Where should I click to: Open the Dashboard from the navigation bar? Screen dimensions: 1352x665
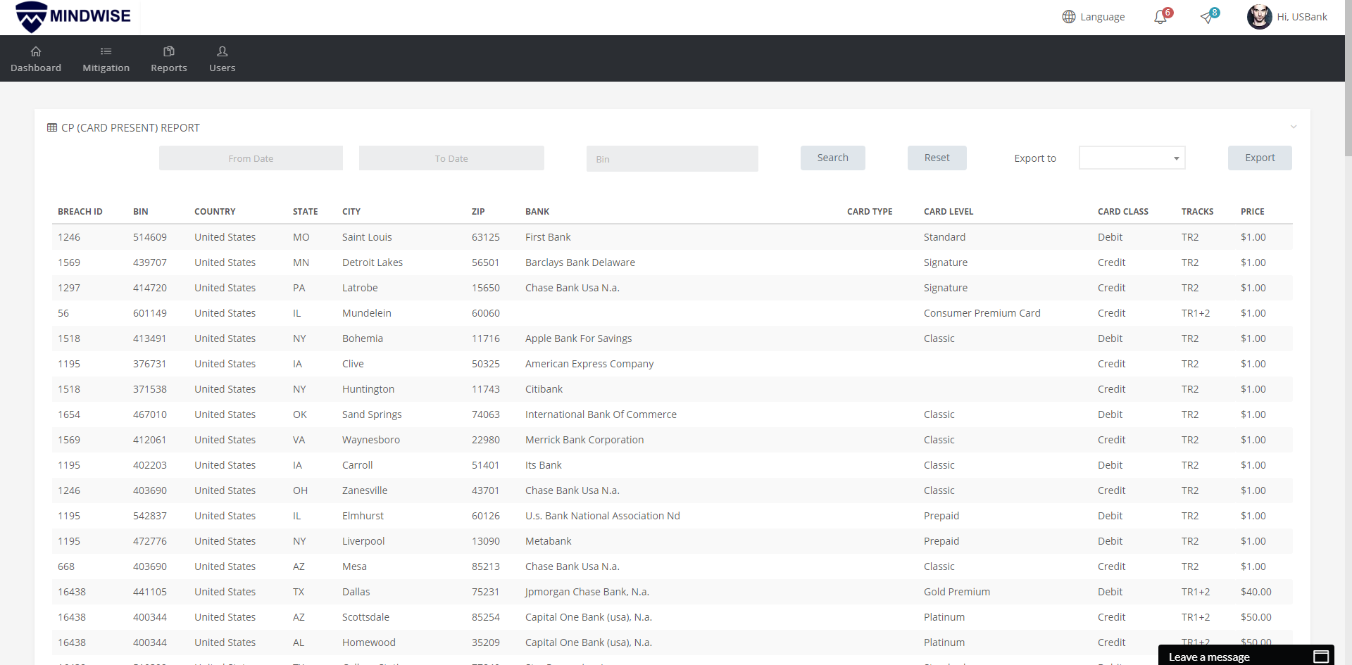(x=35, y=59)
